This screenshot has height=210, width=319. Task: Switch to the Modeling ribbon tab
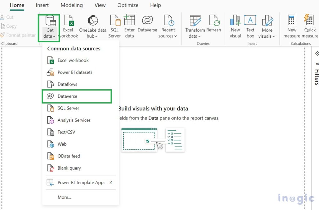[72, 5]
